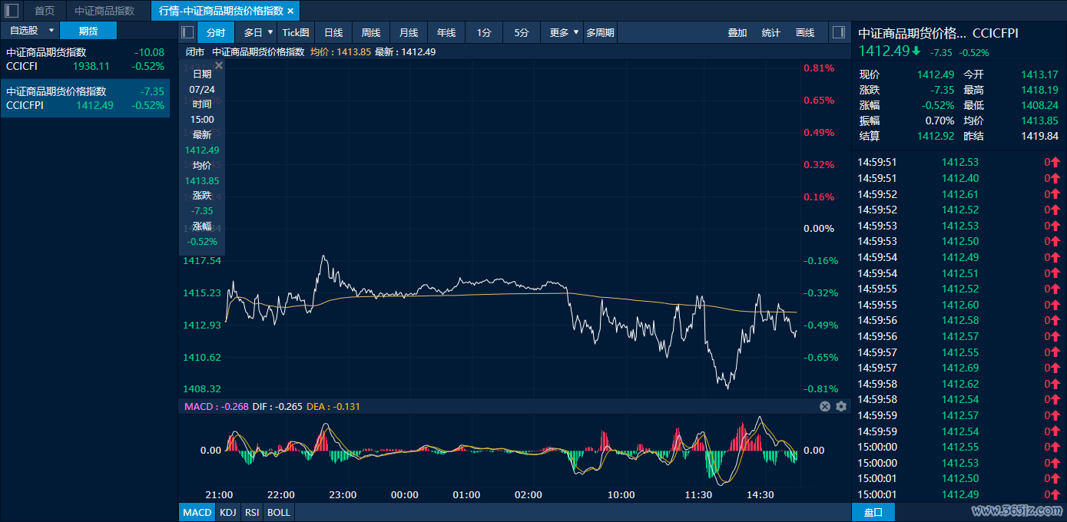Open MACD indicator settings gear
The width and height of the screenshot is (1067, 522).
point(841,406)
